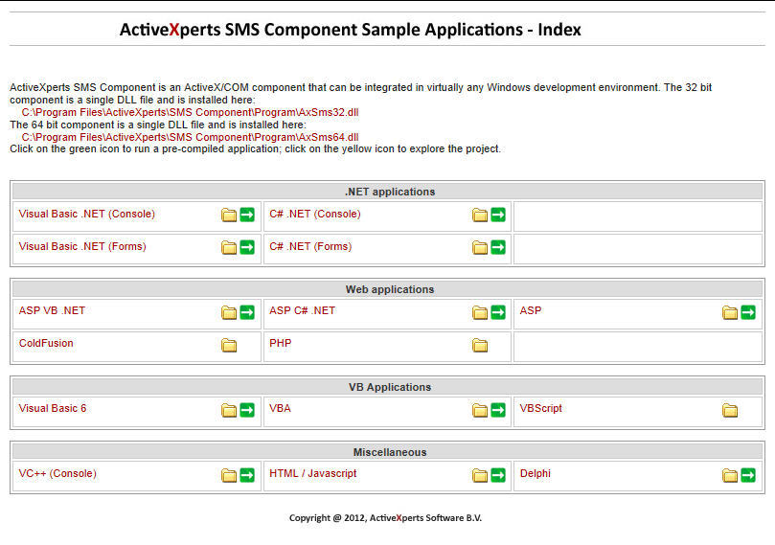Viewport: 775px width, 545px height.
Task: Click the Delphi text link
Action: pyautogui.click(x=536, y=474)
